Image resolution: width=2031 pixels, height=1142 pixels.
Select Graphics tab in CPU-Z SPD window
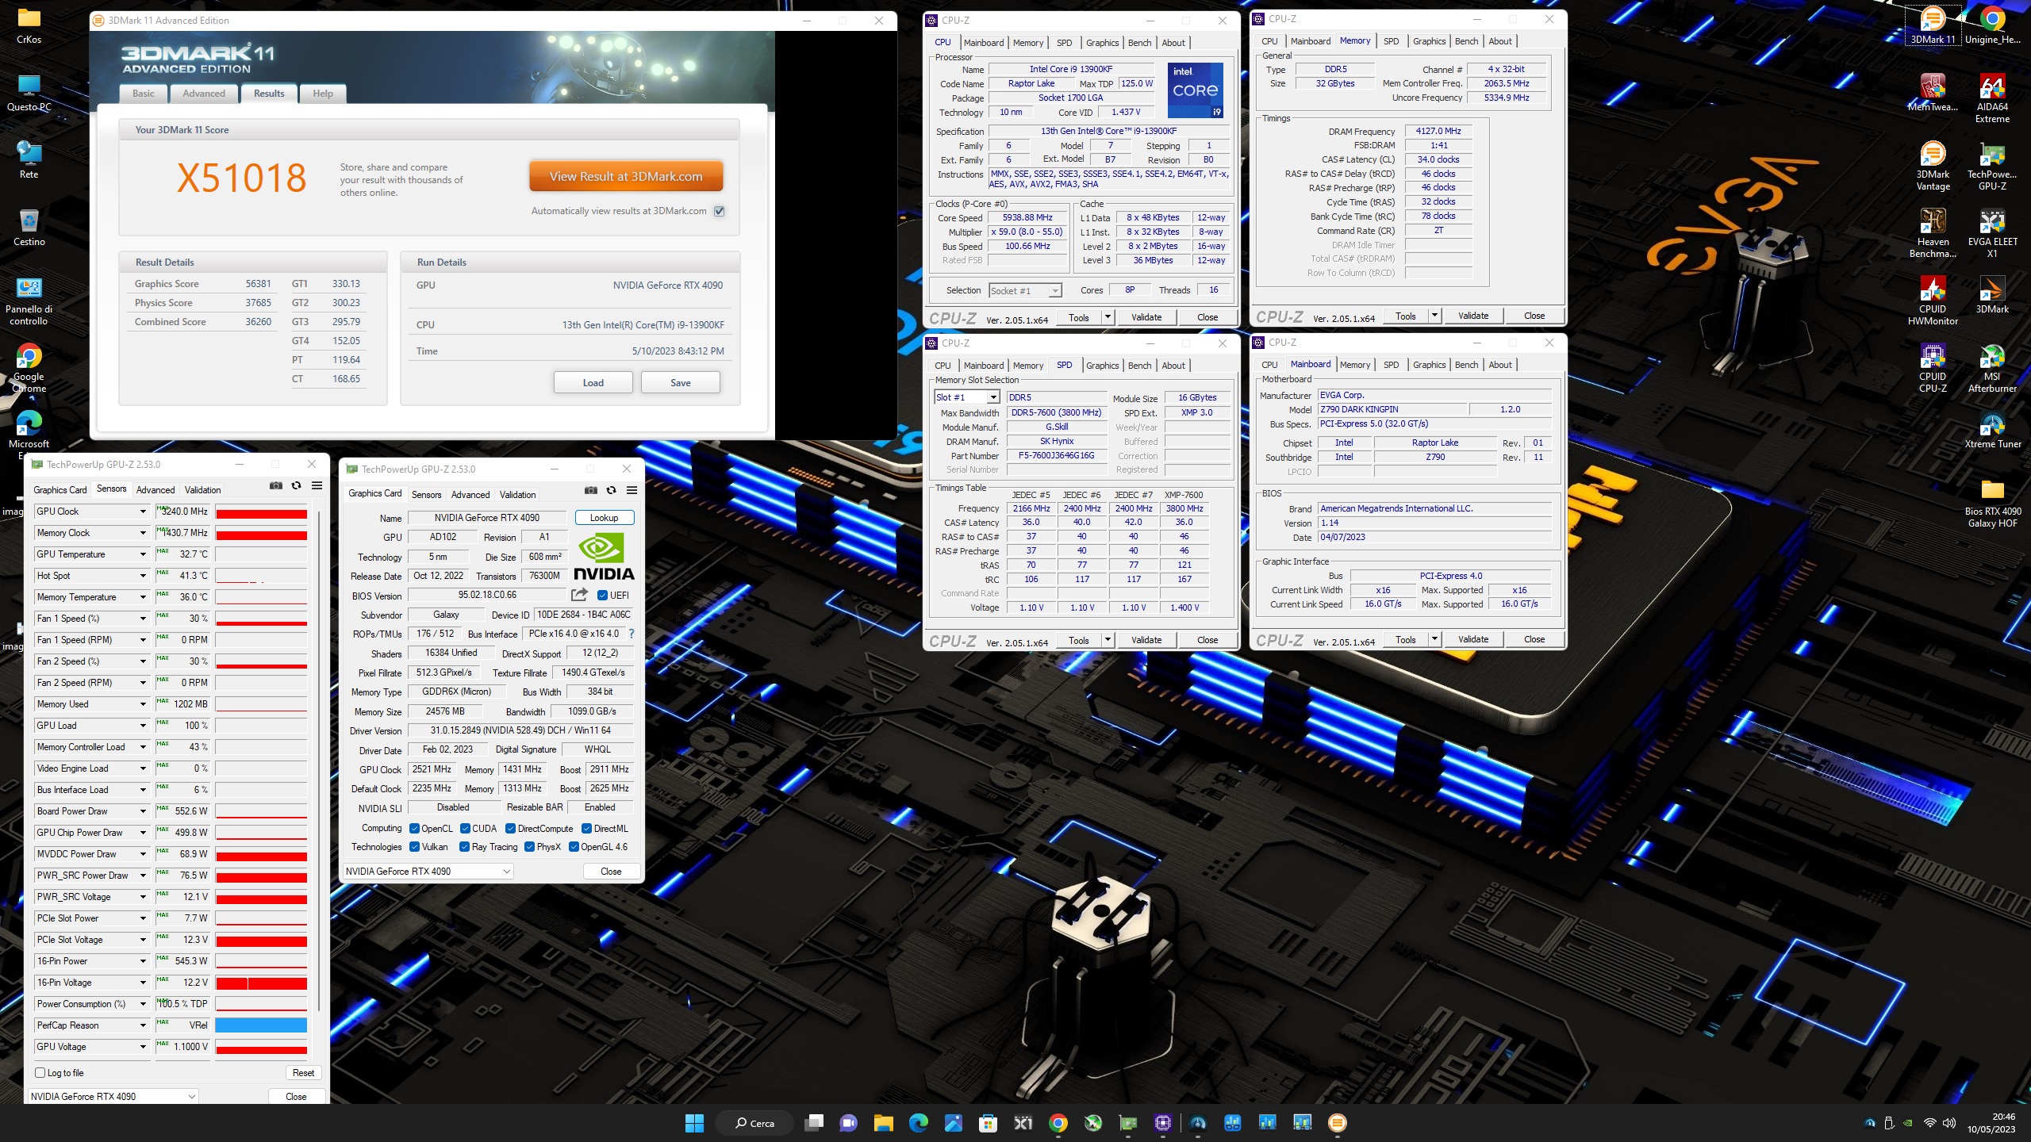tap(1102, 366)
